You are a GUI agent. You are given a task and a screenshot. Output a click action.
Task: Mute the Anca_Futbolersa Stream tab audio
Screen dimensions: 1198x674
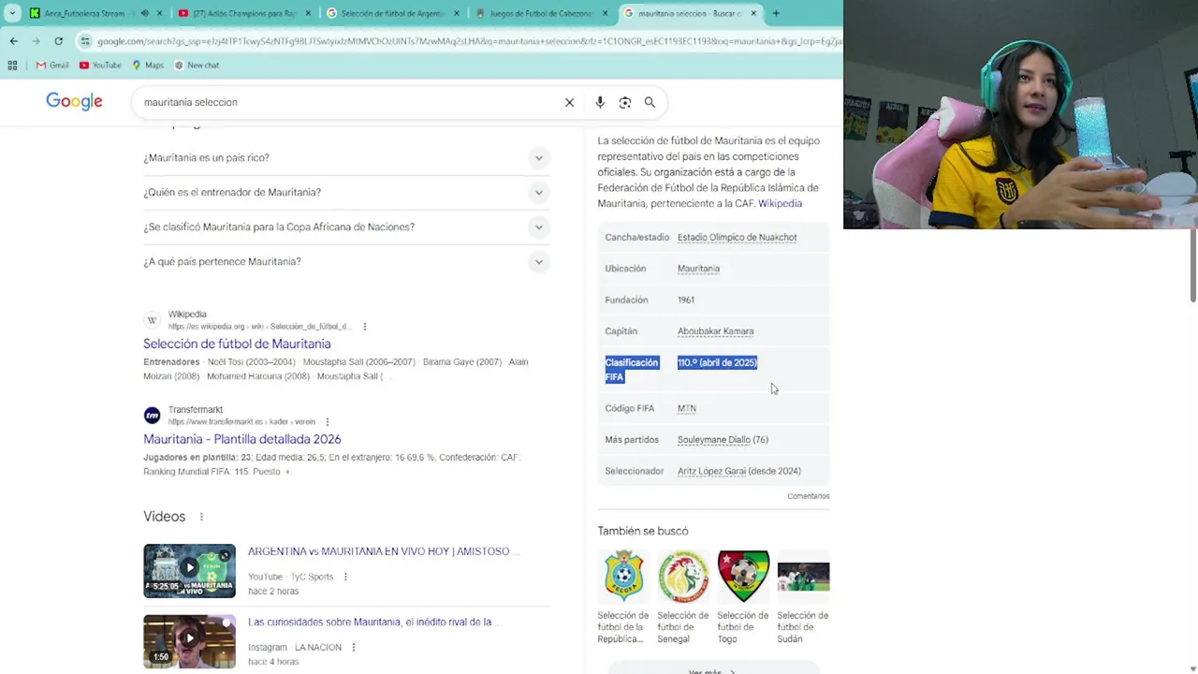(144, 13)
